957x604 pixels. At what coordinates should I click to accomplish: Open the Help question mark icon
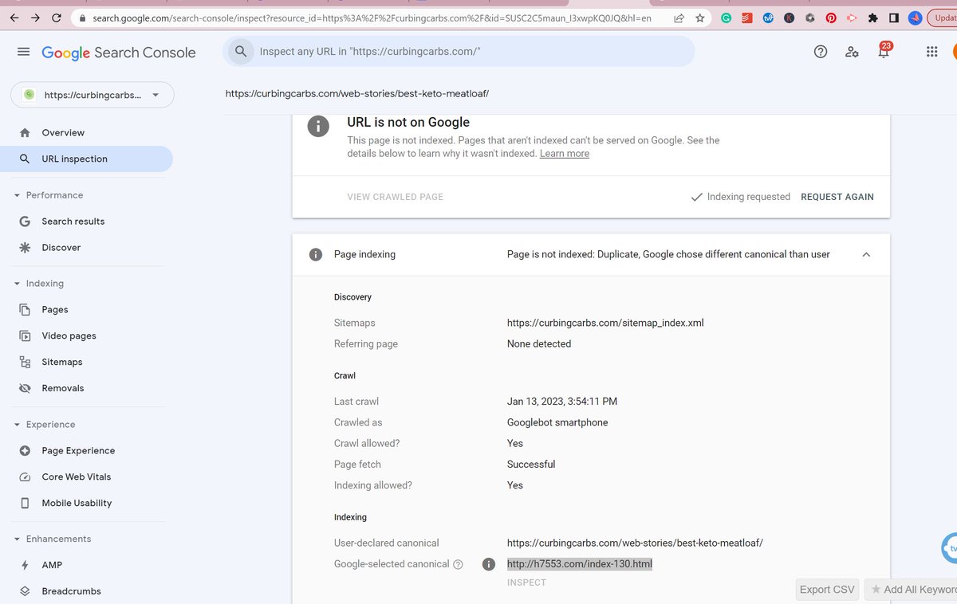click(821, 52)
